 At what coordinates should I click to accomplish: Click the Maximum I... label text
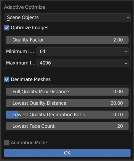click(21, 63)
